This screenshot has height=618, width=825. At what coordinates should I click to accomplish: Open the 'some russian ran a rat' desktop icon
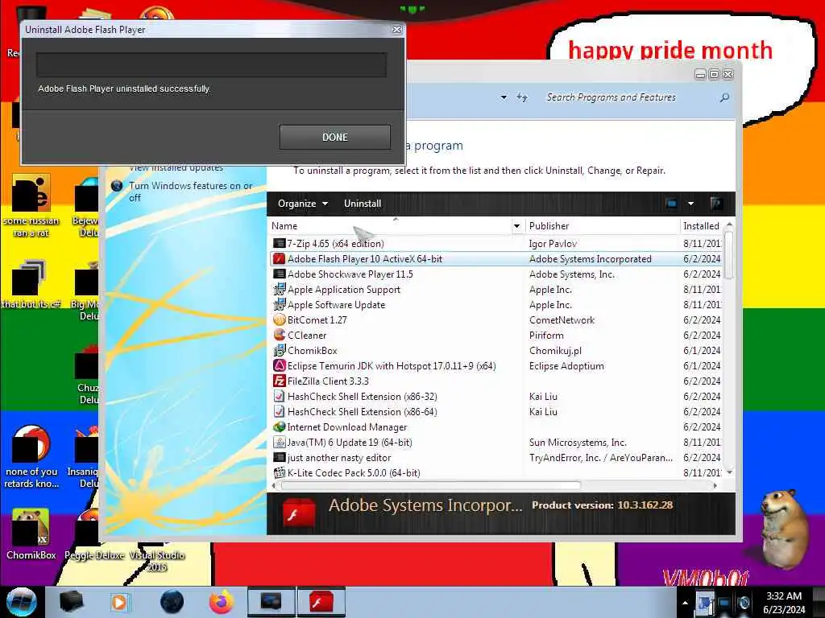click(x=31, y=205)
